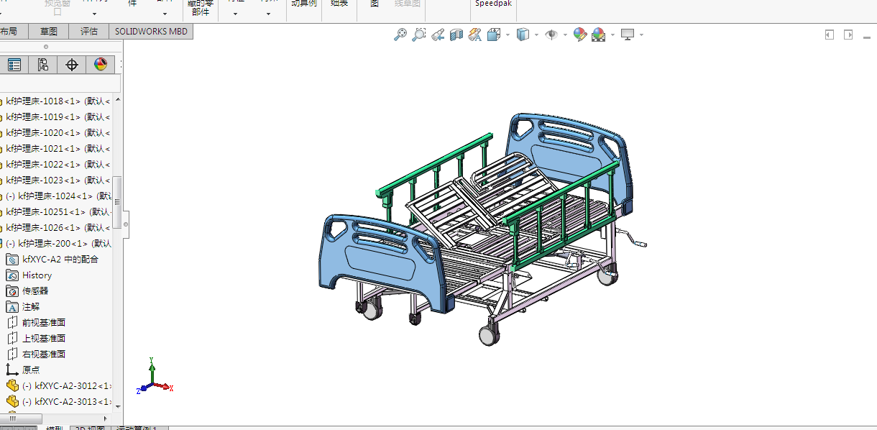Select the 原点 origin item

(24, 370)
